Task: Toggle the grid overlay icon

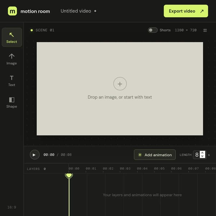Action: pyautogui.click(x=205, y=30)
